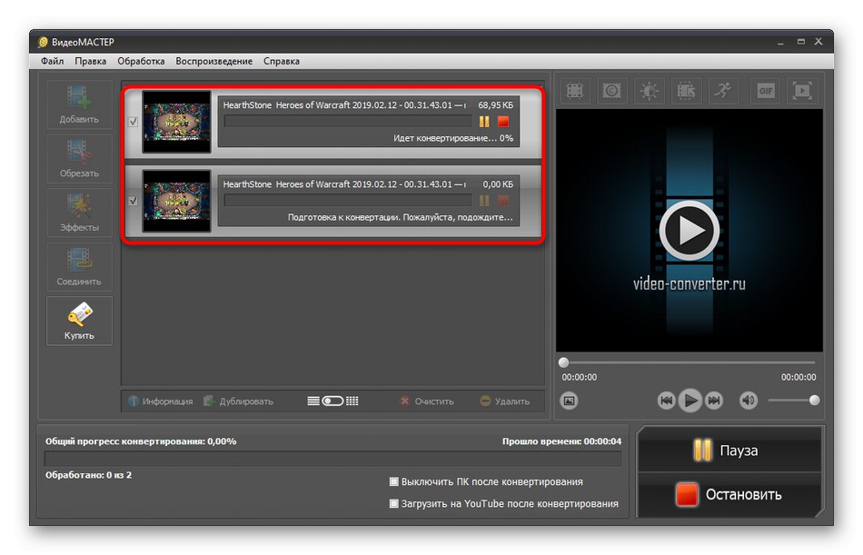Stop the second queued video item

[503, 201]
